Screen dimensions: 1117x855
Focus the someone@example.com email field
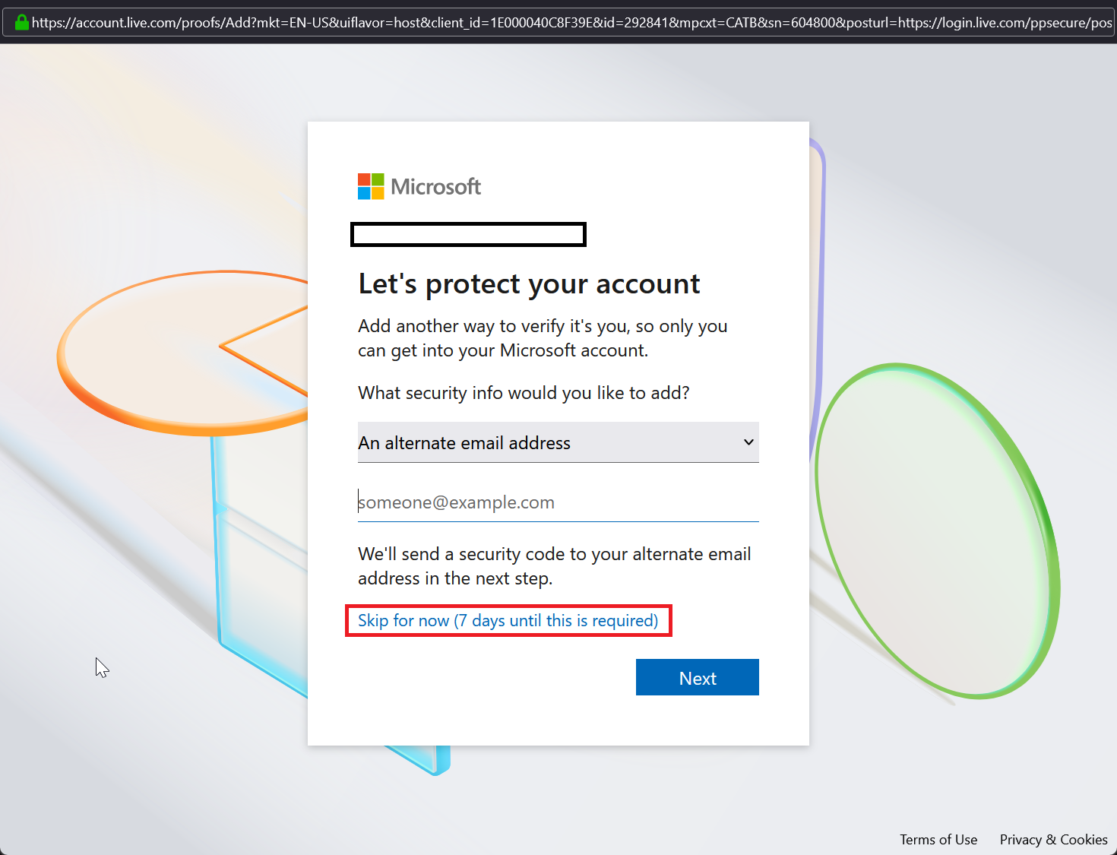[x=558, y=502]
